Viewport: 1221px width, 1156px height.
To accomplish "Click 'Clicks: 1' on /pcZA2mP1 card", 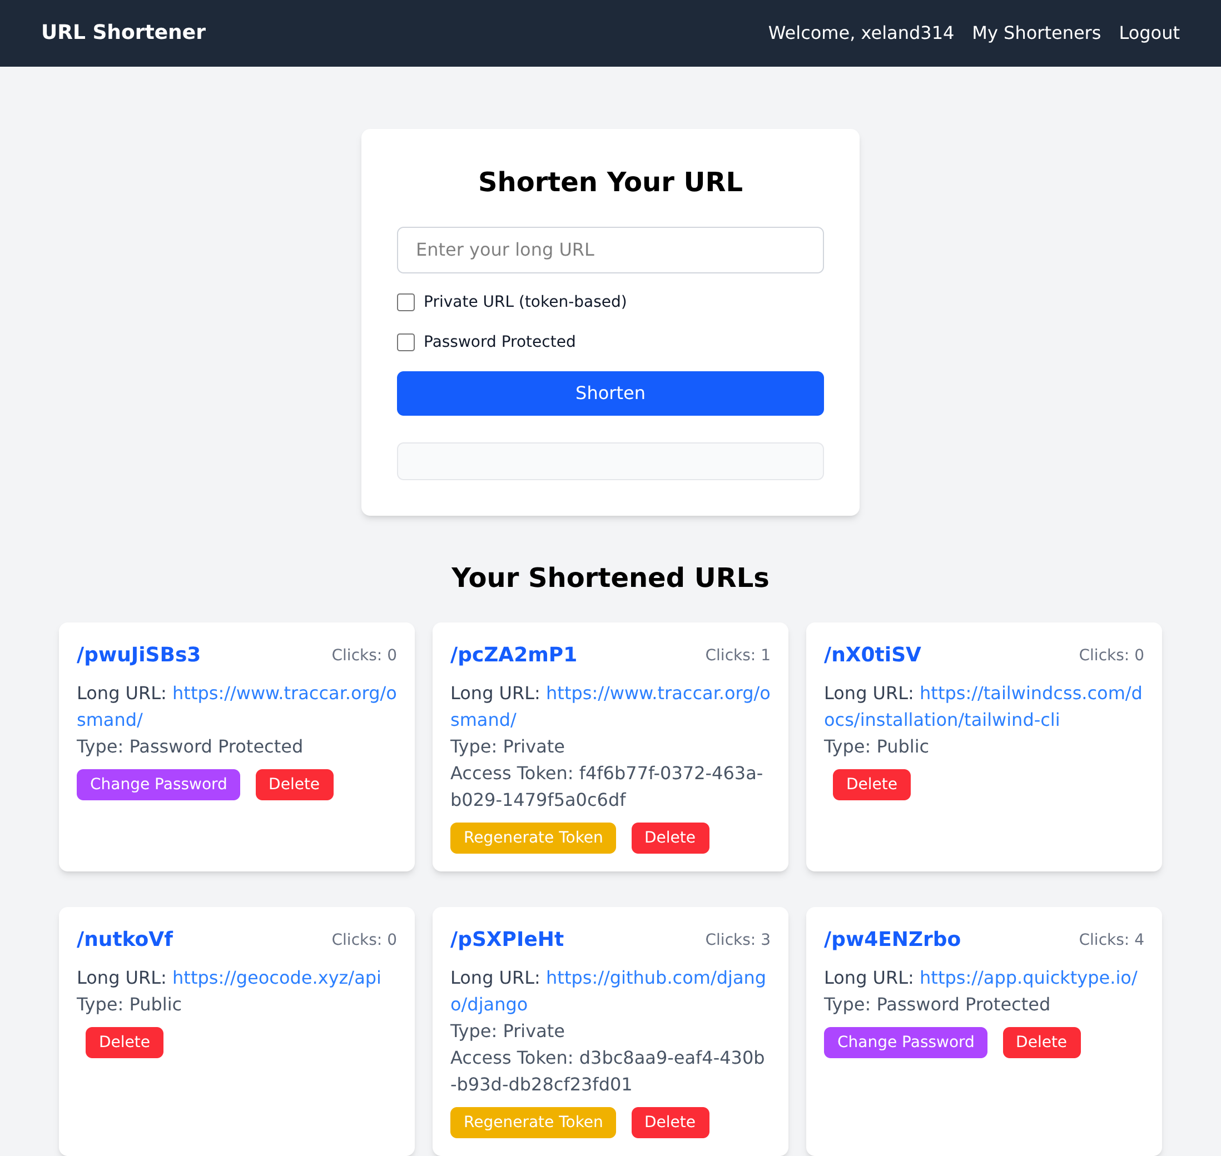I will pos(738,655).
